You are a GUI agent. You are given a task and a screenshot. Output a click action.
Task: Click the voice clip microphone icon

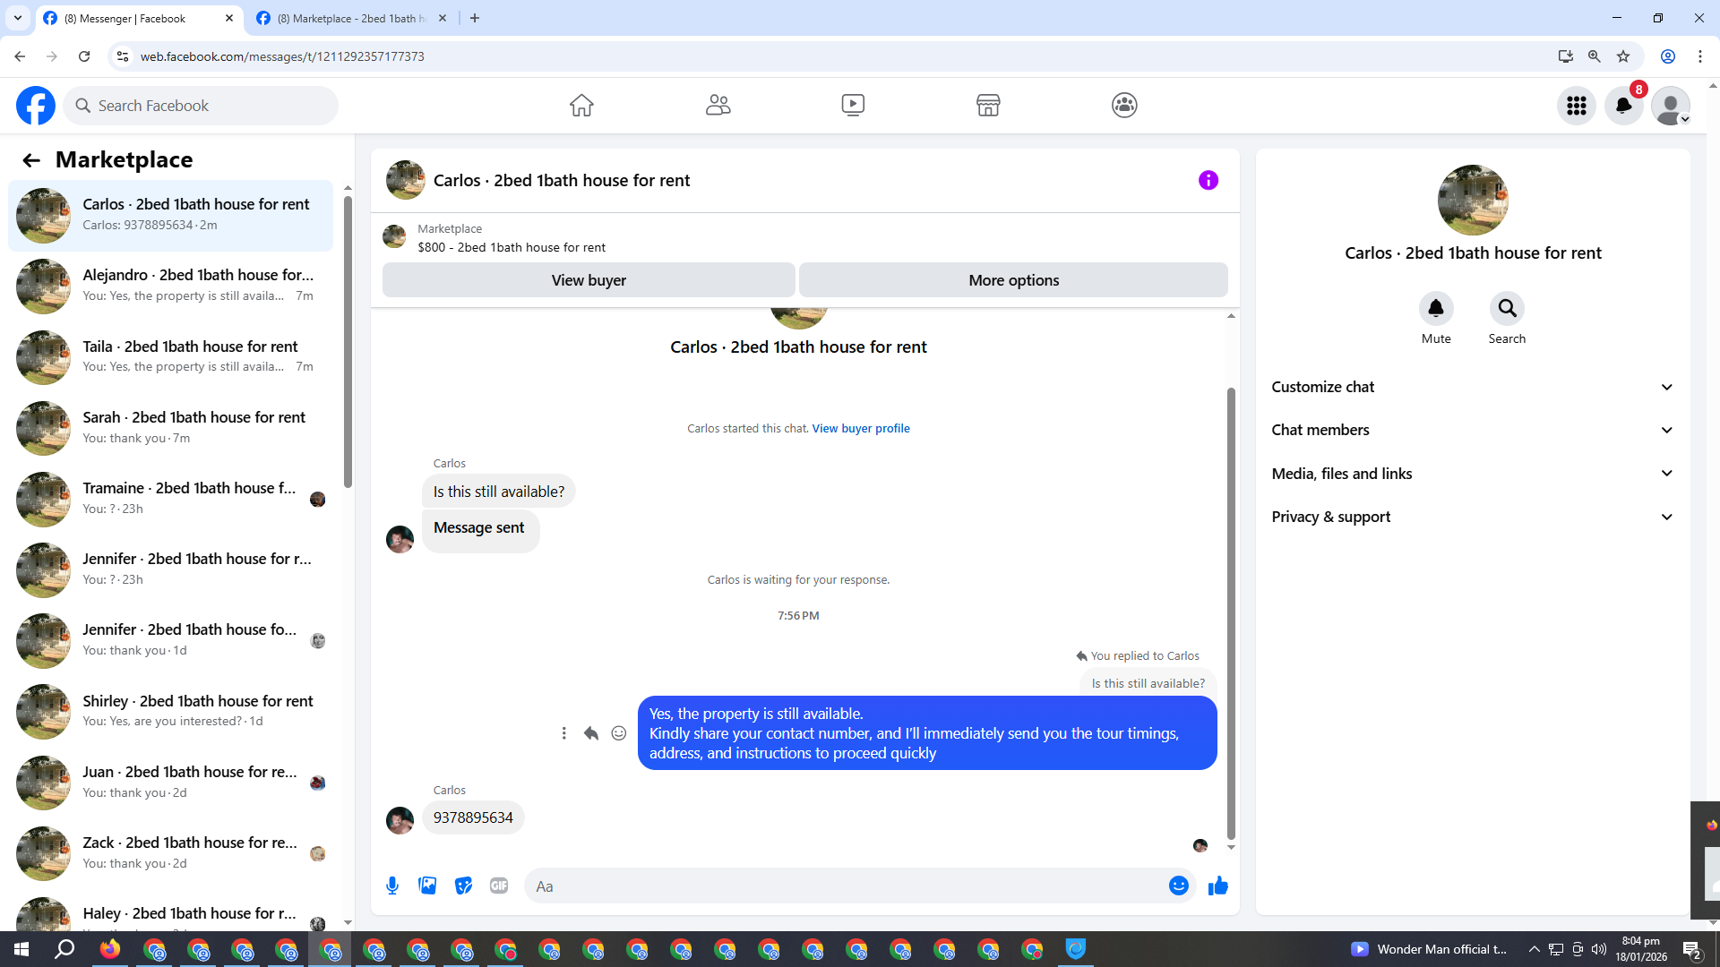[392, 886]
